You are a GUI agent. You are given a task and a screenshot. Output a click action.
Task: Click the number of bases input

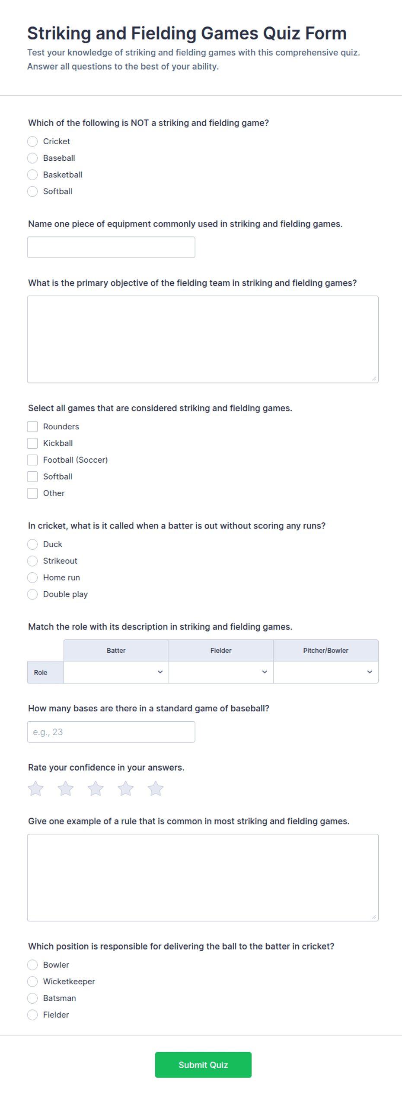coord(111,732)
